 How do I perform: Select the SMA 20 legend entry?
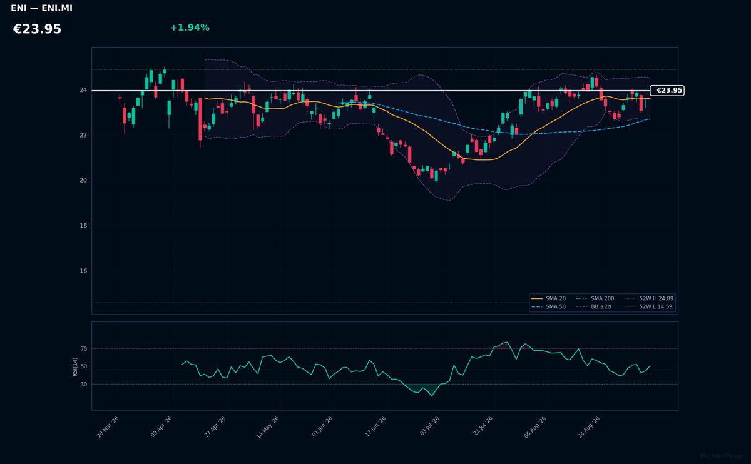548,299
